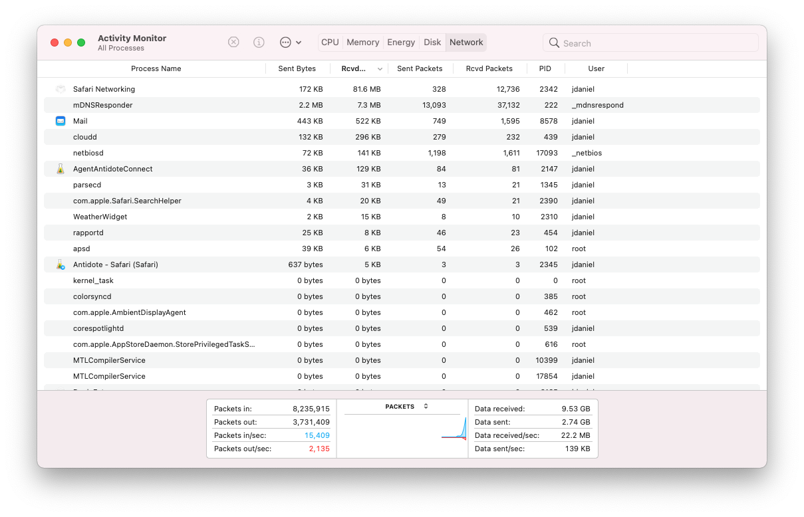Image resolution: width=804 pixels, height=517 pixels.
Task: Click the 637 bytes sent value
Action: click(x=306, y=264)
